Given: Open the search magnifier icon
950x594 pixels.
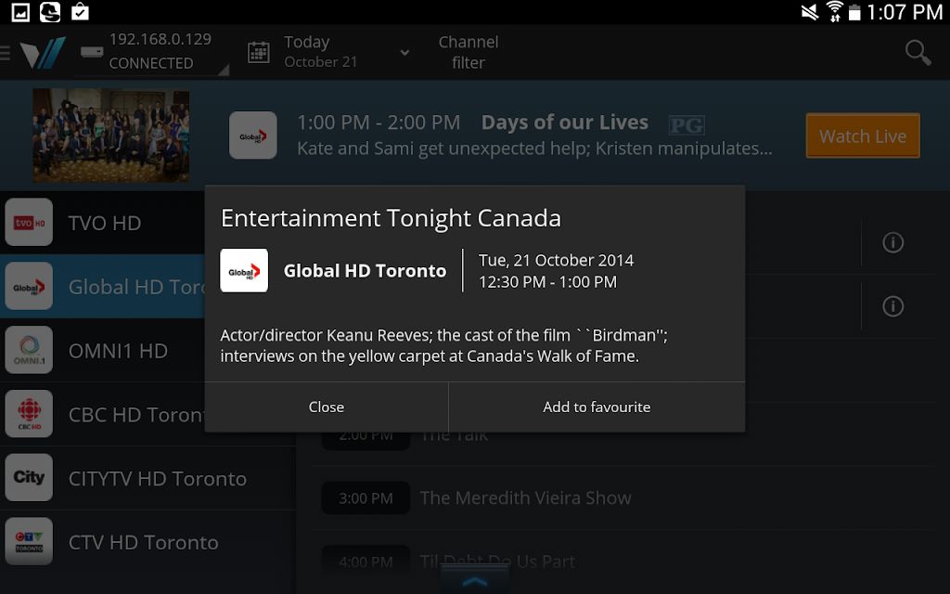Looking at the screenshot, I should click(918, 53).
